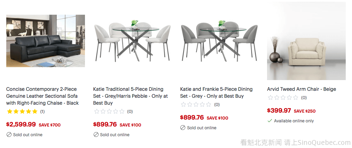The image size is (352, 148).
Task: Open the Katie and Frankie Dining Set title
Action: tap(216, 93)
